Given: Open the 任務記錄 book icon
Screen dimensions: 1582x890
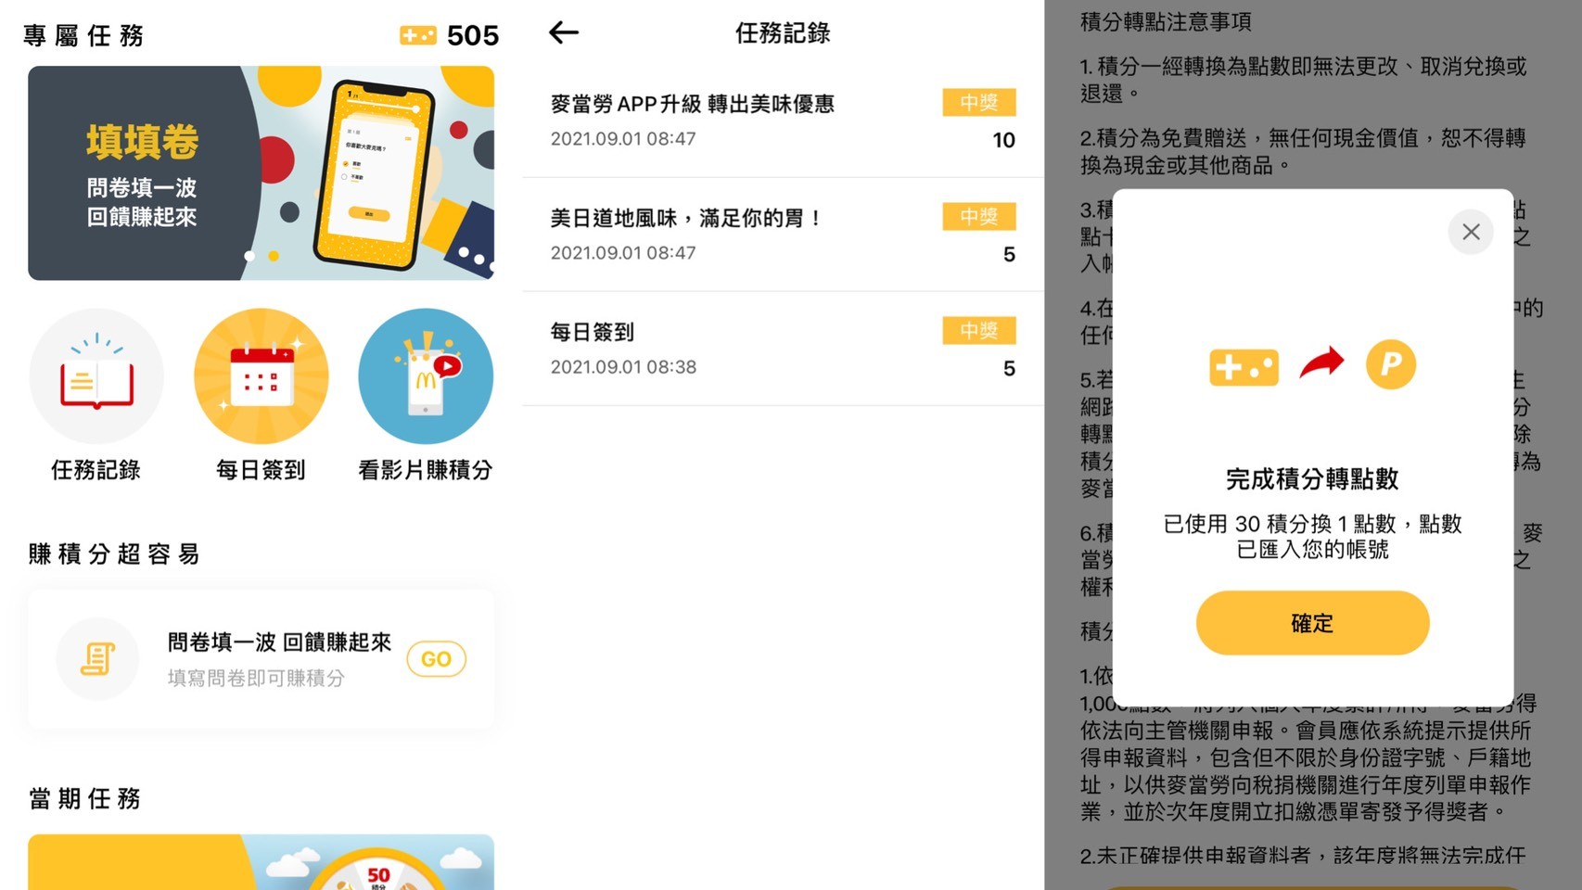Looking at the screenshot, I should point(96,376).
